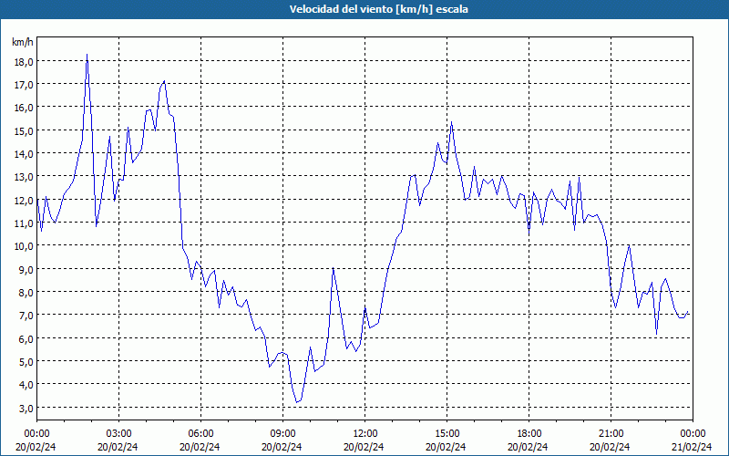Click the 06:00 time label

[200, 434]
